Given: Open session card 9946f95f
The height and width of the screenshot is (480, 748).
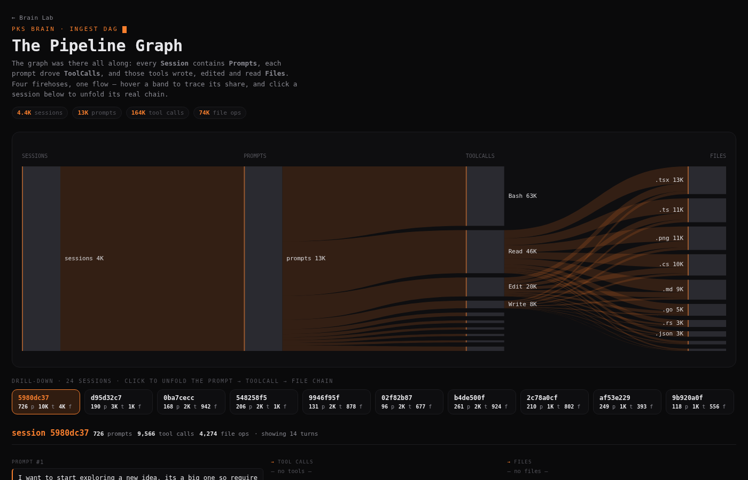Looking at the screenshot, I should (337, 402).
